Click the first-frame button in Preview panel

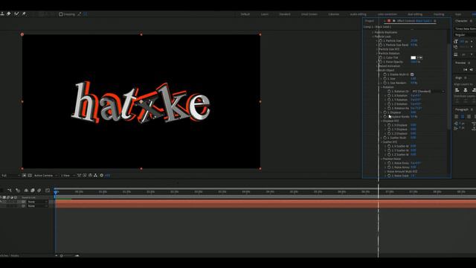(x=465, y=69)
